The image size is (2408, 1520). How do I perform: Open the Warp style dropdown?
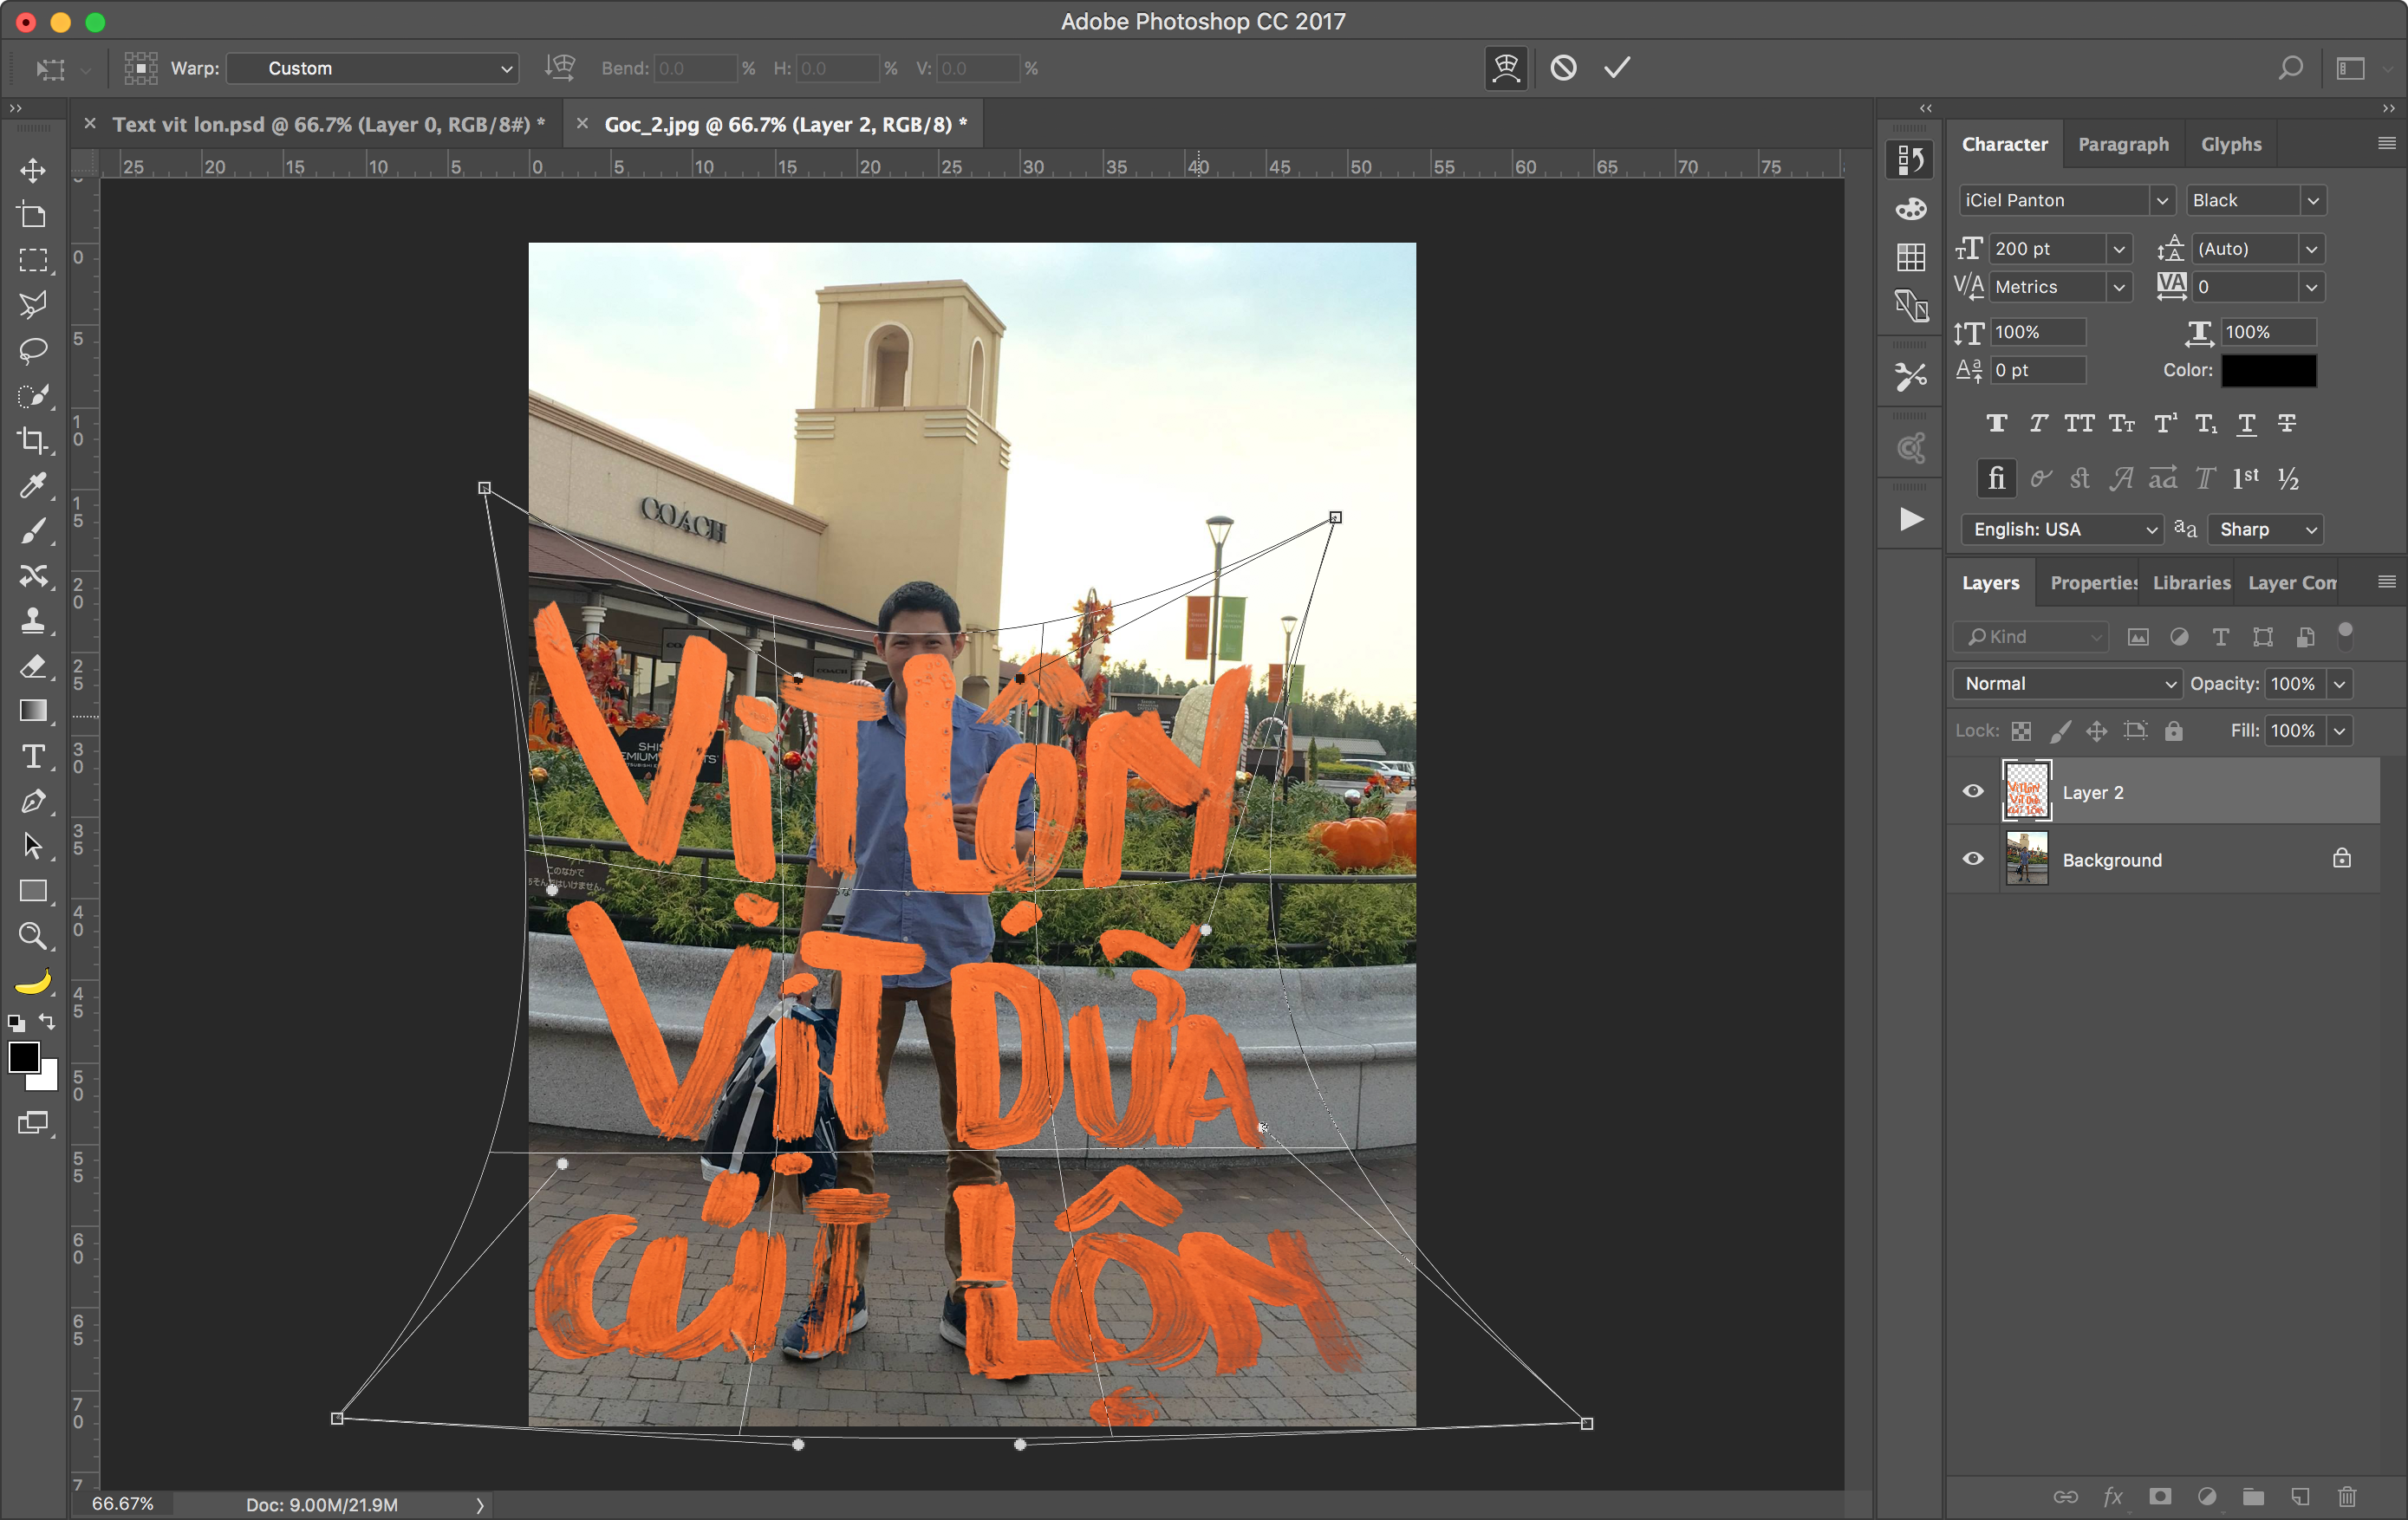click(373, 68)
